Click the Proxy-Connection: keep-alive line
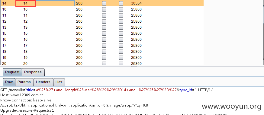This screenshot has width=264, height=115. pos(26,101)
